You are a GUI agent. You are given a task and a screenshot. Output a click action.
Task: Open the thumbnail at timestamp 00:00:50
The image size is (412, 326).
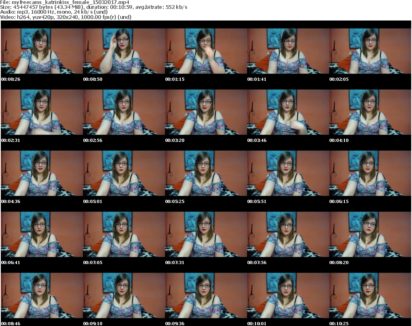click(124, 51)
